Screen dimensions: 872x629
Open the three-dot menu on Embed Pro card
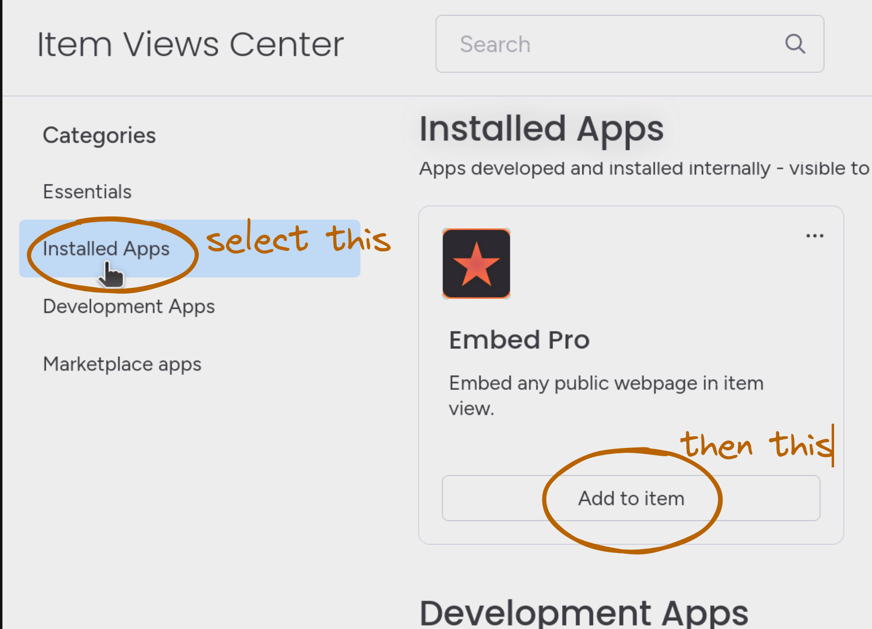[815, 236]
